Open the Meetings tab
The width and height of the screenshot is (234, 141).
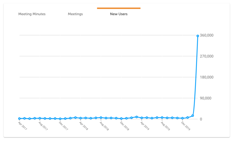coord(75,14)
